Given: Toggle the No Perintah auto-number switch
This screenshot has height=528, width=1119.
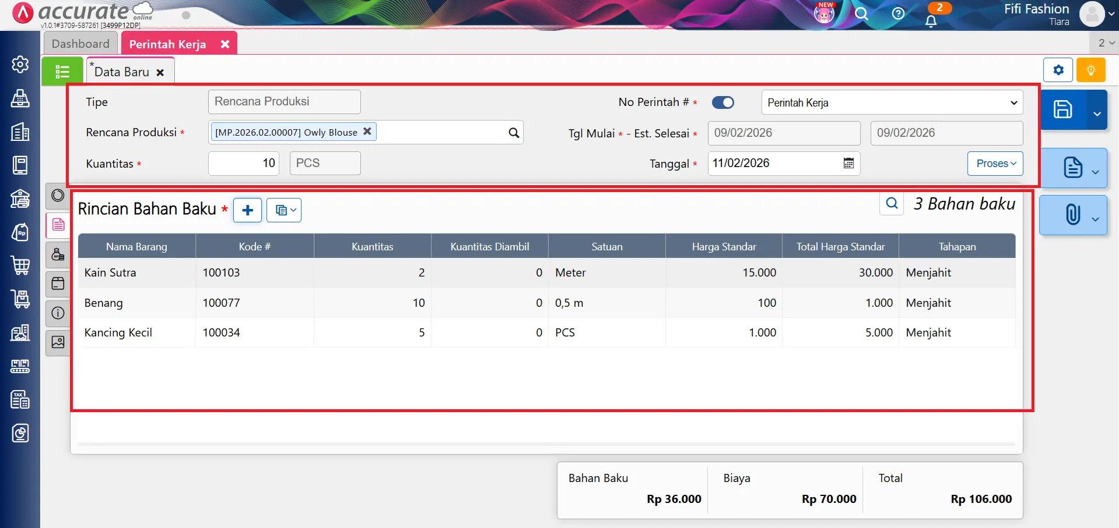Looking at the screenshot, I should pyautogui.click(x=723, y=102).
